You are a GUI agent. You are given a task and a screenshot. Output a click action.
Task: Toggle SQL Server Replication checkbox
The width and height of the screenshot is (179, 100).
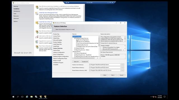point(77,40)
